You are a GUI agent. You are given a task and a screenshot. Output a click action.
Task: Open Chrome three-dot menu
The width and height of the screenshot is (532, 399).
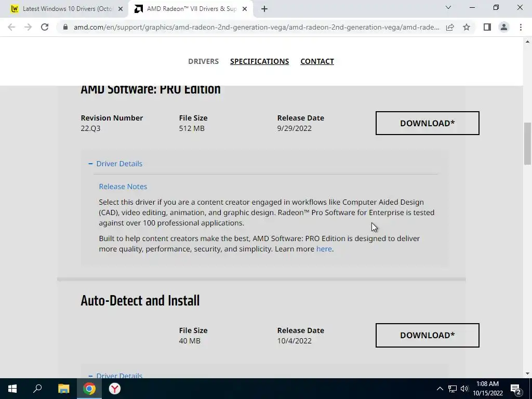[x=521, y=27]
